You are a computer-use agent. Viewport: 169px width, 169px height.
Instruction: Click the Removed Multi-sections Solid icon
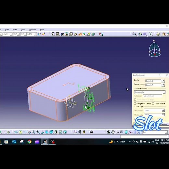(93, 34)
